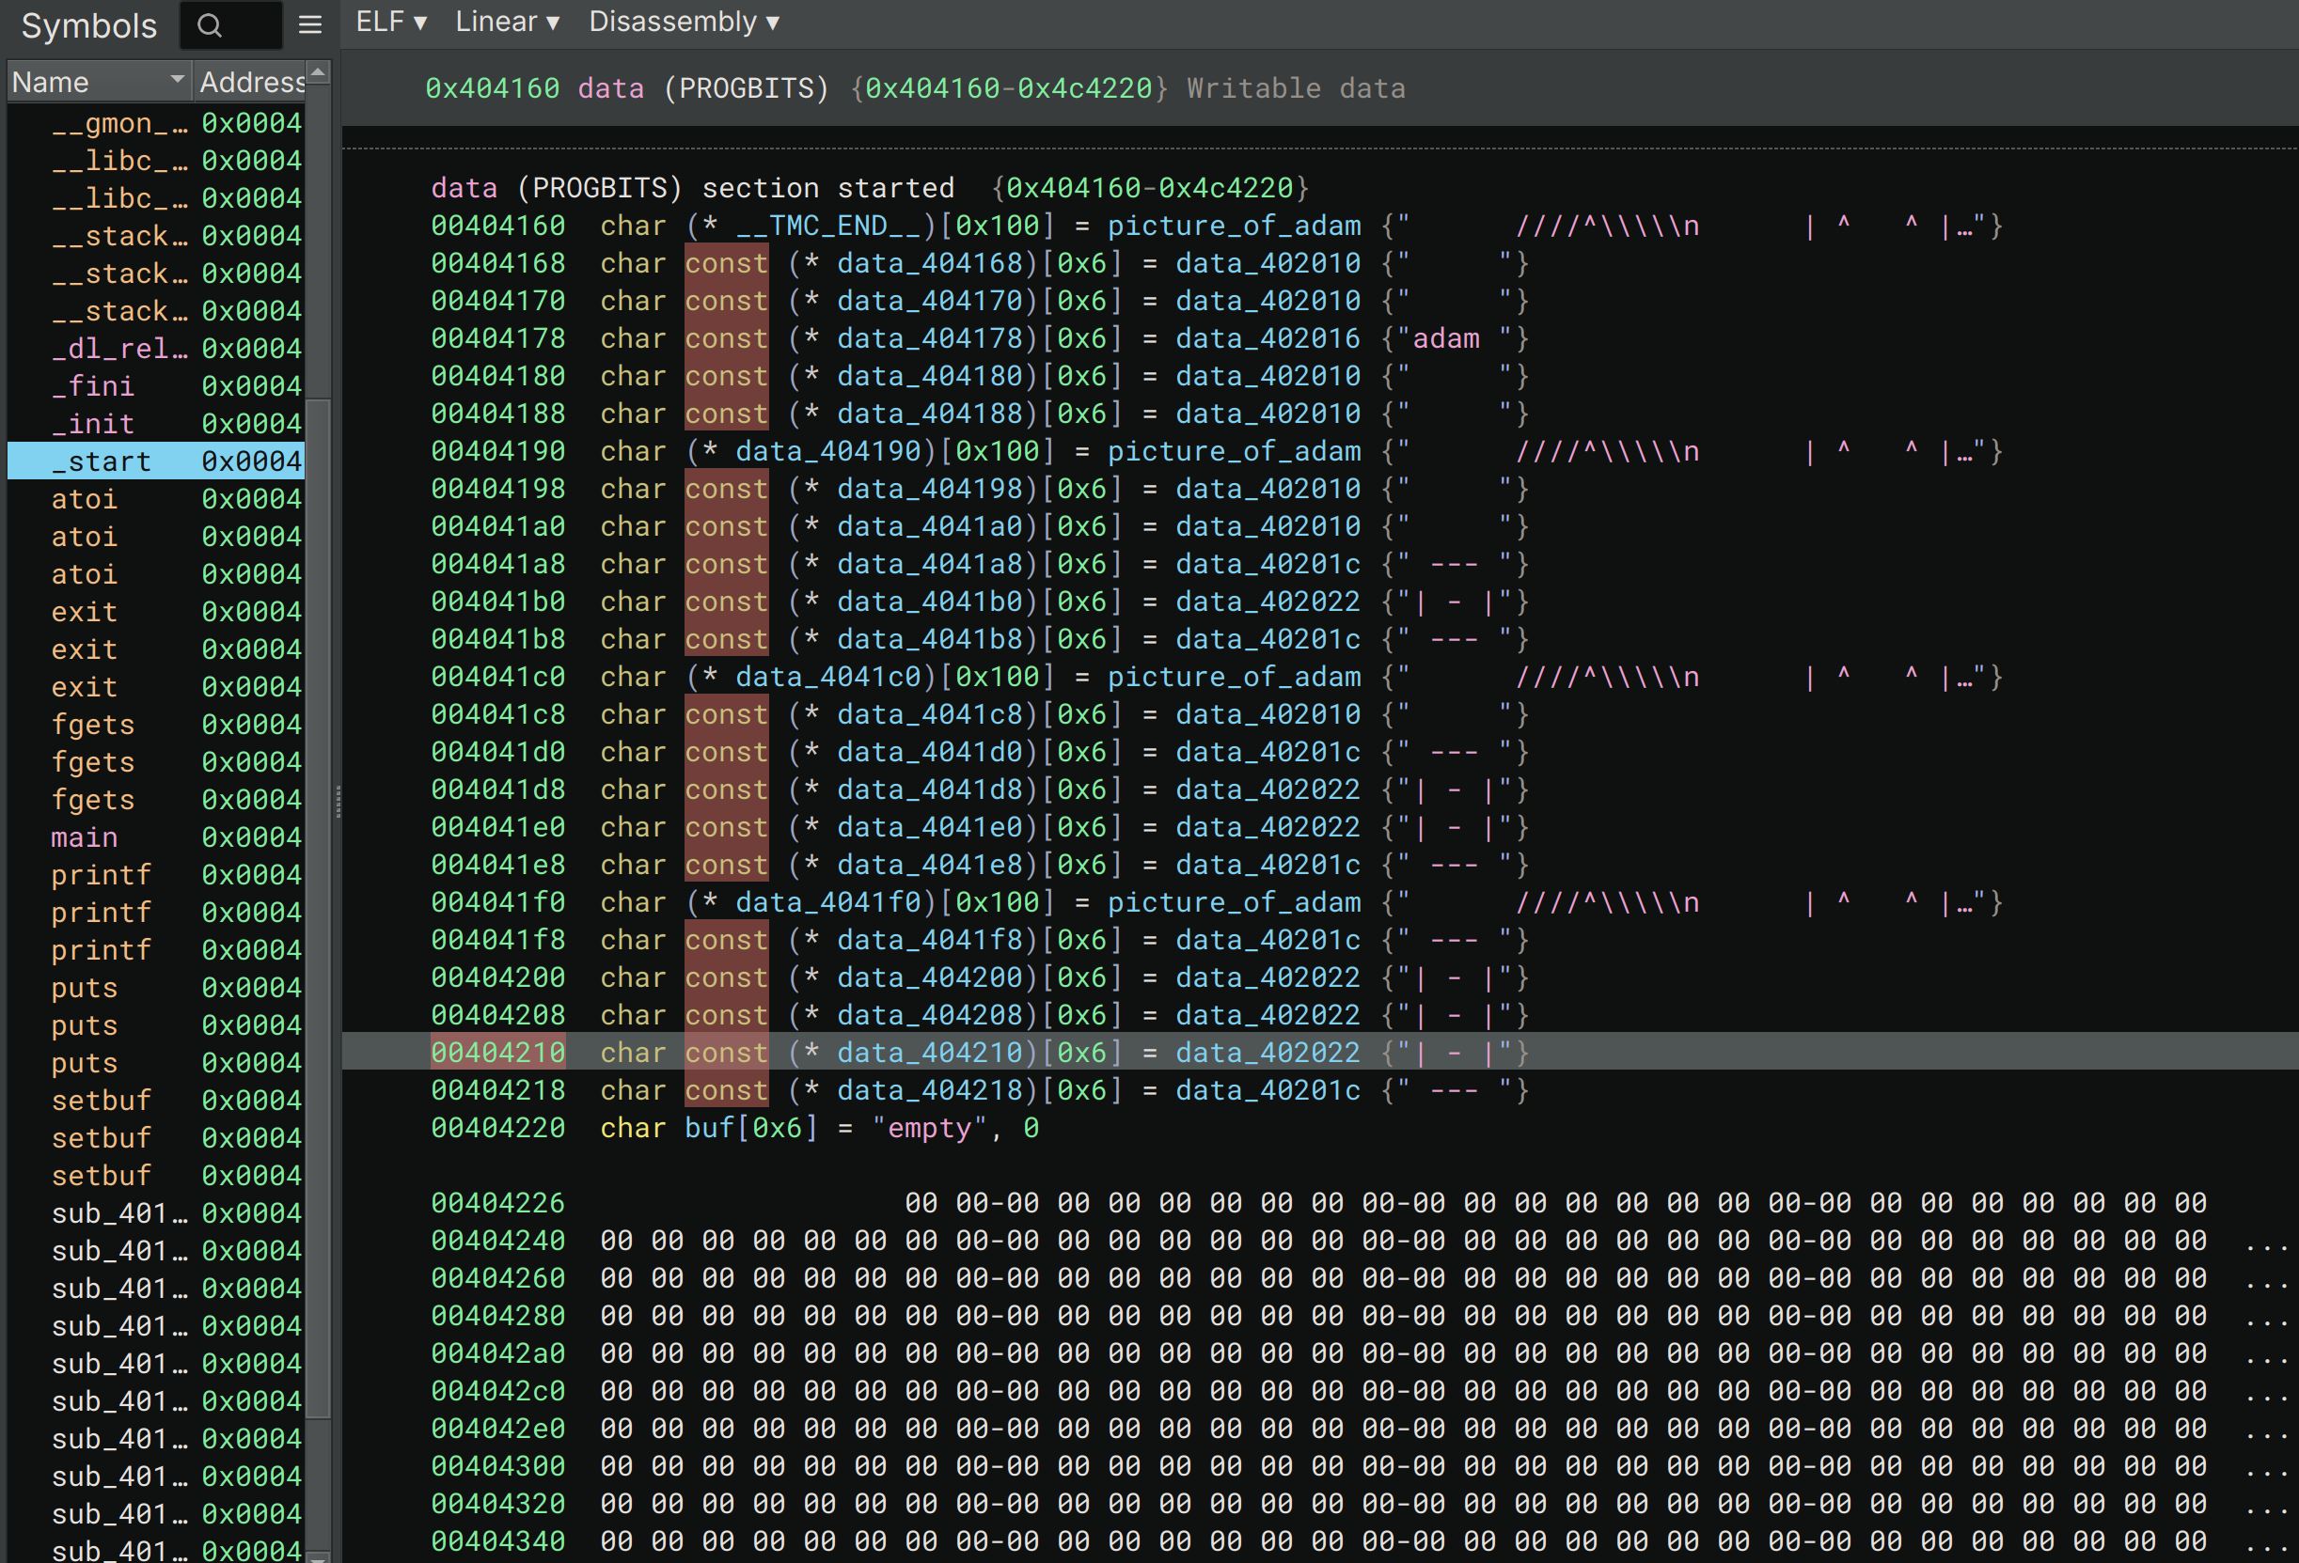Open the Disassembly view dropdown
This screenshot has height=1563, width=2299.
pos(683,21)
